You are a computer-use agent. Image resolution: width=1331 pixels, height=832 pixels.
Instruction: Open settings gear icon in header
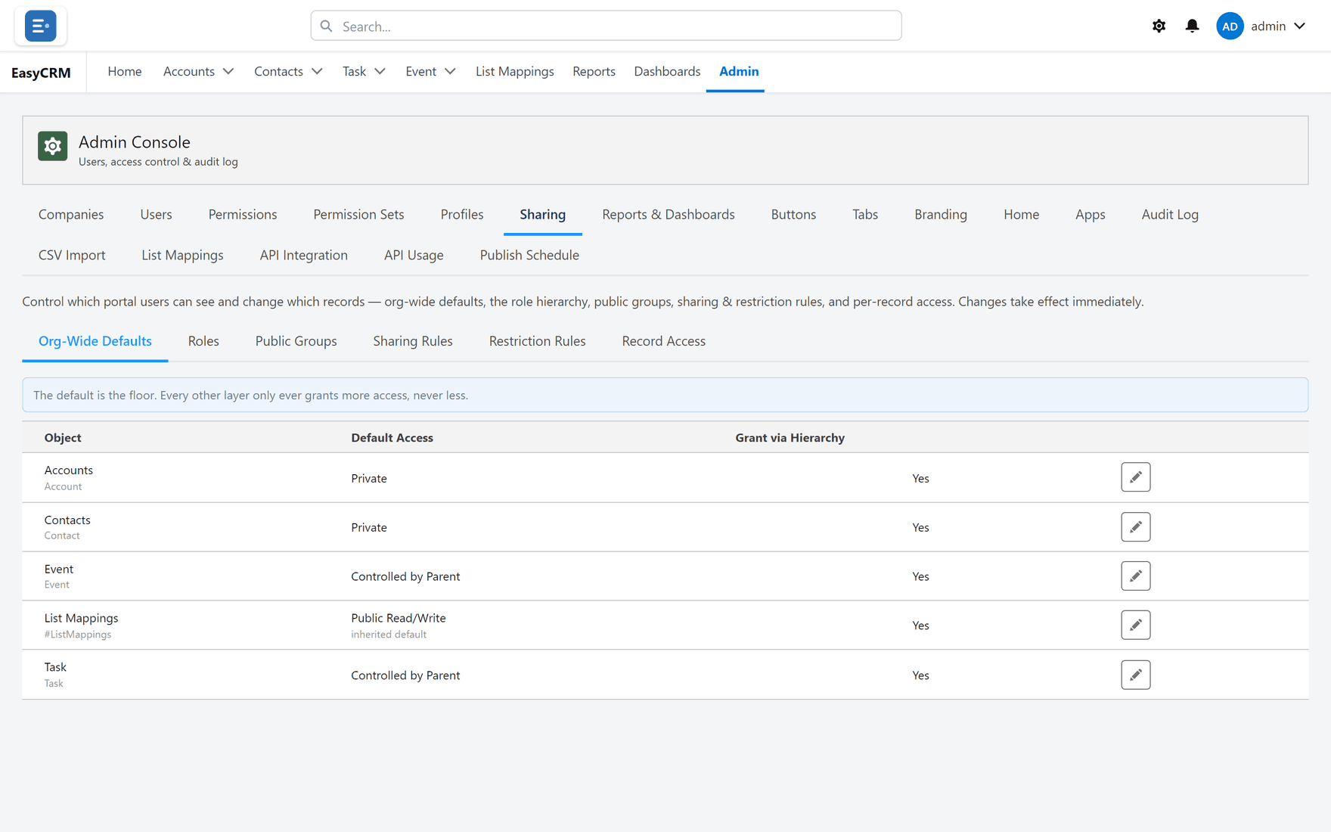pos(1159,26)
